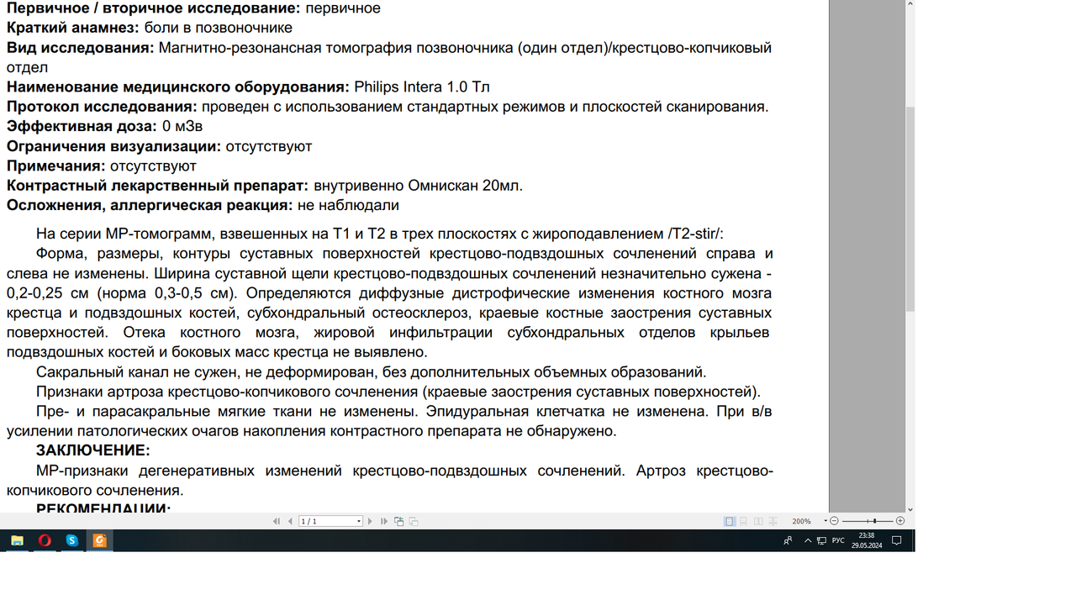The image size is (1076, 605).
Task: Click the zoom in plus button
Action: [900, 521]
